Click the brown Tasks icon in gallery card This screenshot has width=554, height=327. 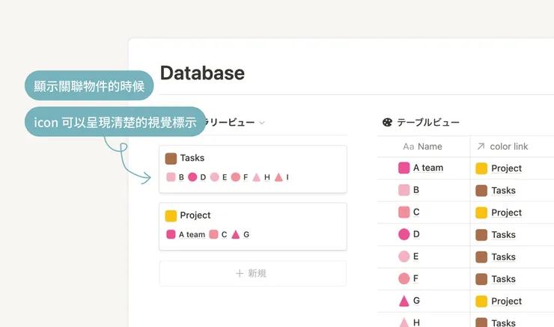click(x=171, y=159)
